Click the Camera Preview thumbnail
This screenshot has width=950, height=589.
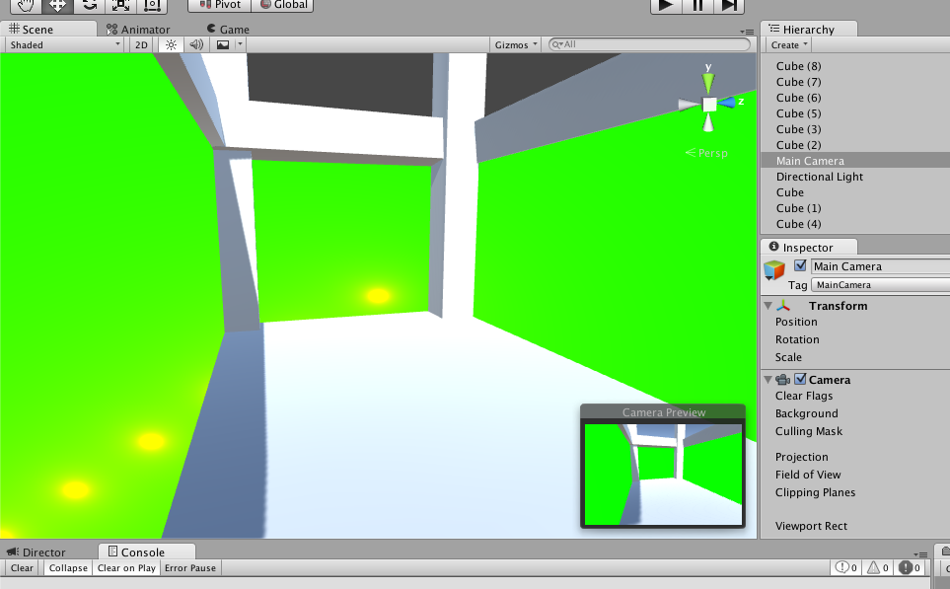coord(663,474)
